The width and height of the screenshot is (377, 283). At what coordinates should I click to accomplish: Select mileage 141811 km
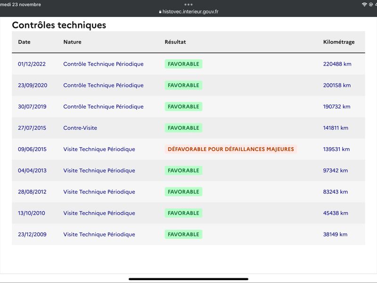[x=336, y=128]
